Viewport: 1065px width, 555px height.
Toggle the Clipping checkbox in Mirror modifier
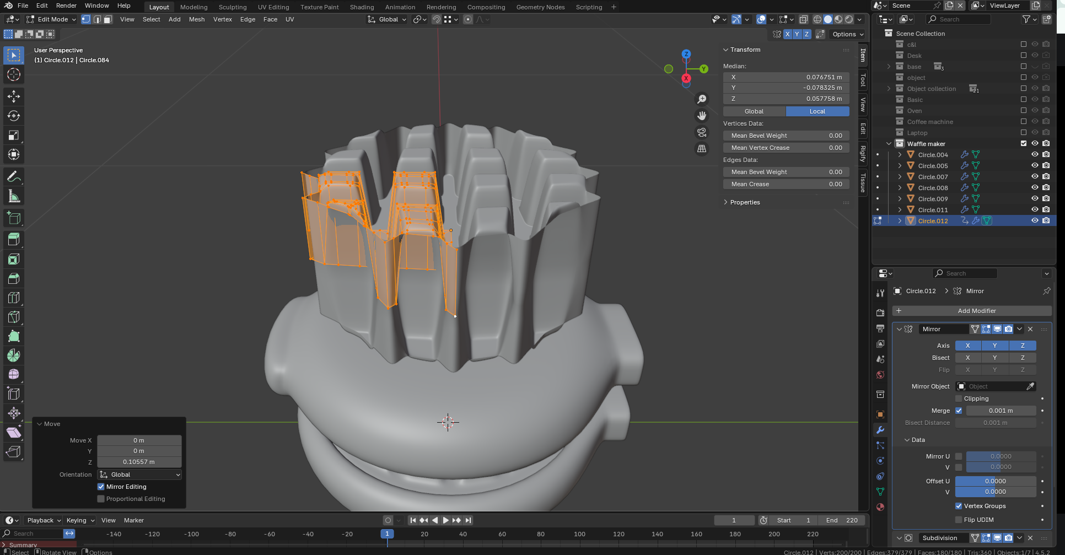point(959,398)
